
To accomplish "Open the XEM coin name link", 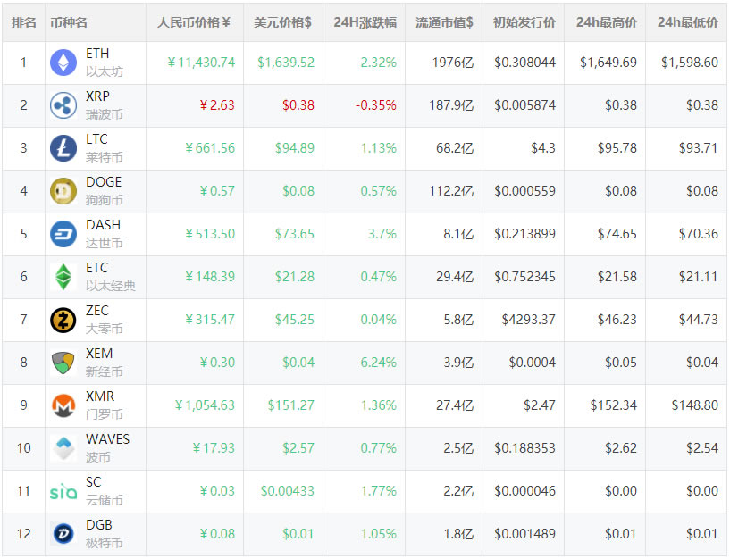I will click(99, 354).
